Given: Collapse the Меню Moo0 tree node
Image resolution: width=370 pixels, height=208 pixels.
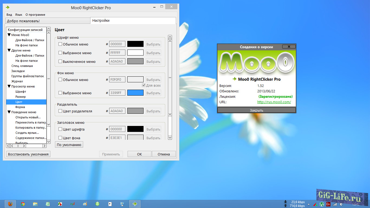Looking at the screenshot, I should click(x=9, y=35).
